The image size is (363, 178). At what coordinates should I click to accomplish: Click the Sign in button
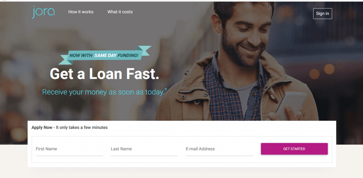point(323,14)
